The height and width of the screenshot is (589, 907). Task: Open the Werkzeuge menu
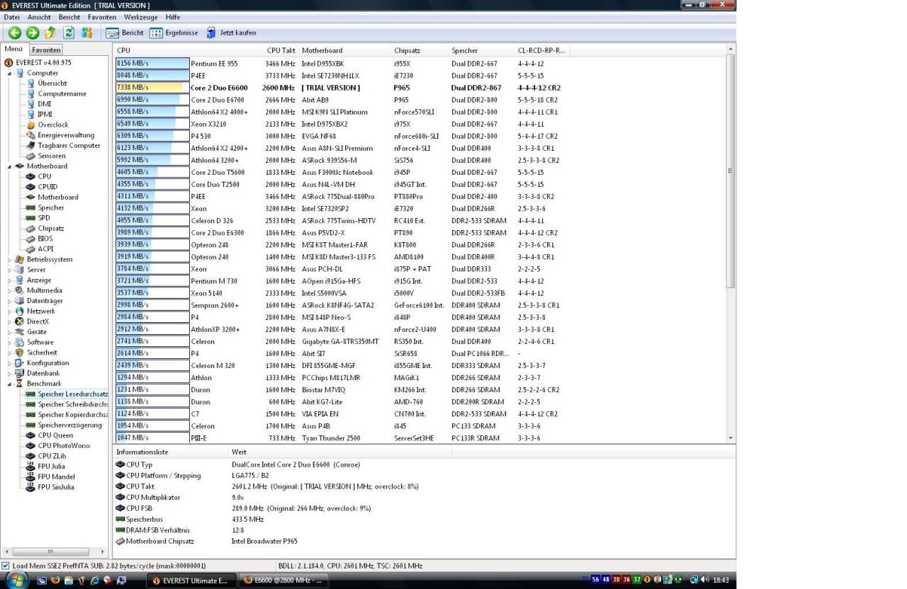140,17
